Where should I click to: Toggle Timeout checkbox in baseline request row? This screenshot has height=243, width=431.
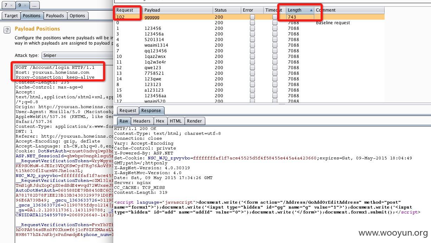275,22
